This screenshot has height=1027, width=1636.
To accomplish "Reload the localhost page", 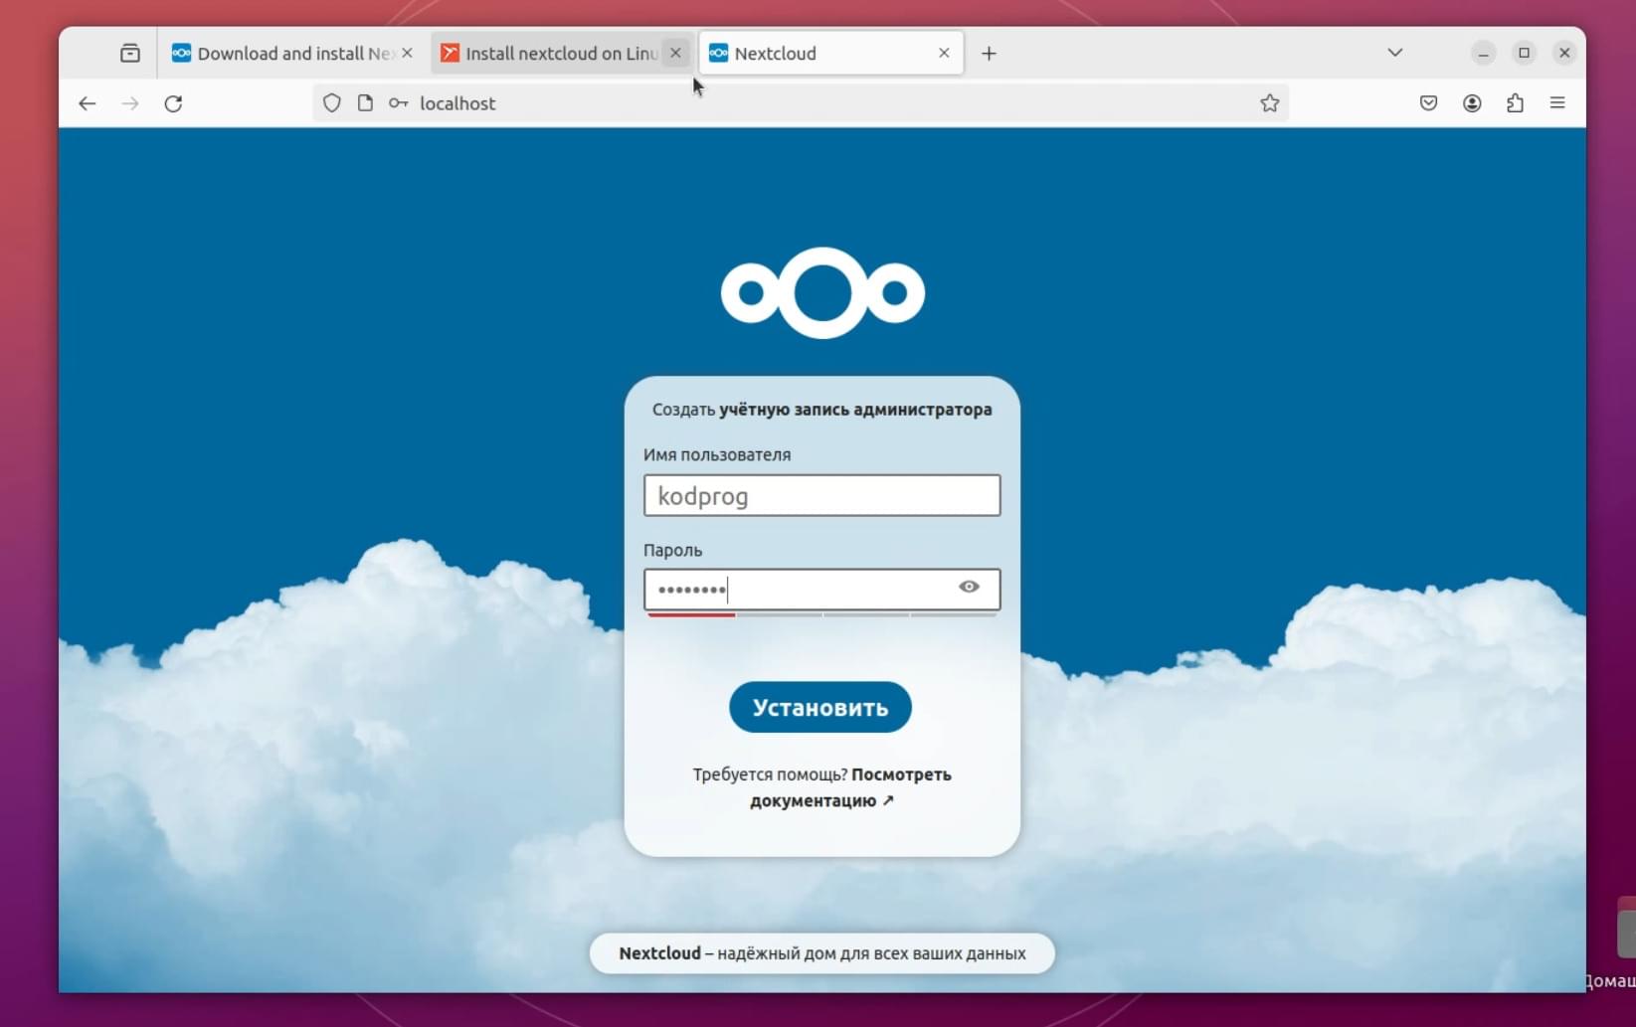I will 173,103.
